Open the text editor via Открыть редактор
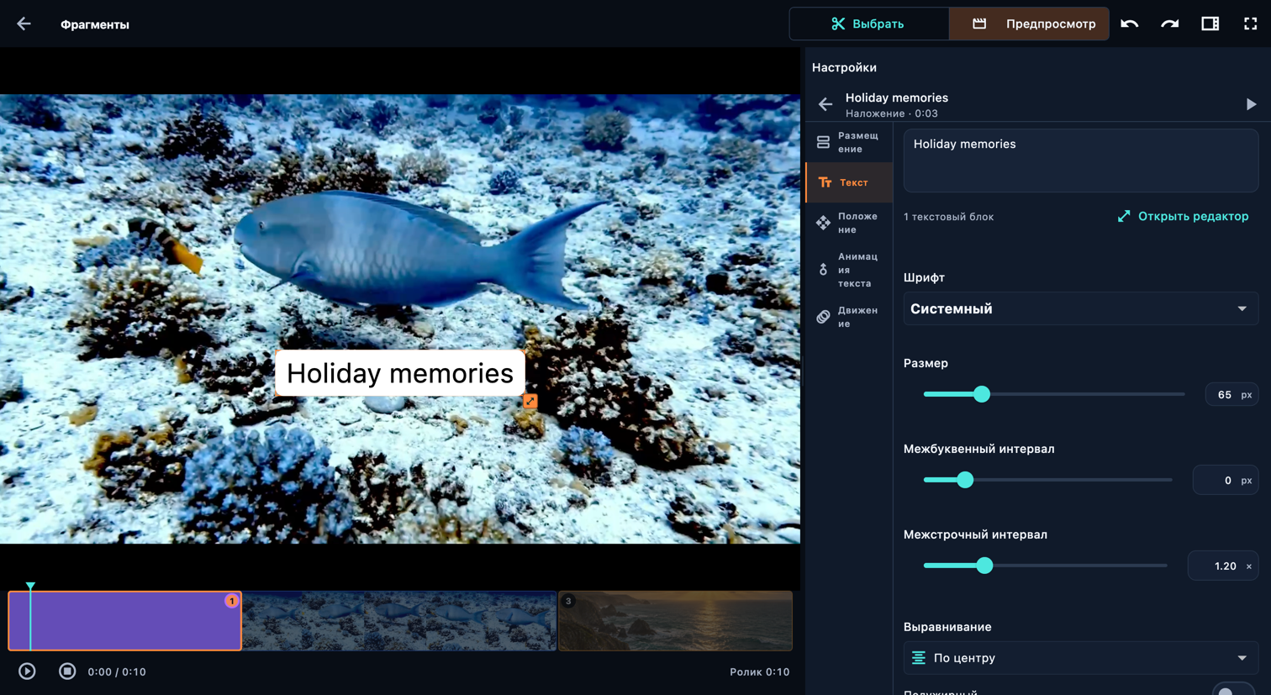The height and width of the screenshot is (695, 1271). tap(1183, 216)
